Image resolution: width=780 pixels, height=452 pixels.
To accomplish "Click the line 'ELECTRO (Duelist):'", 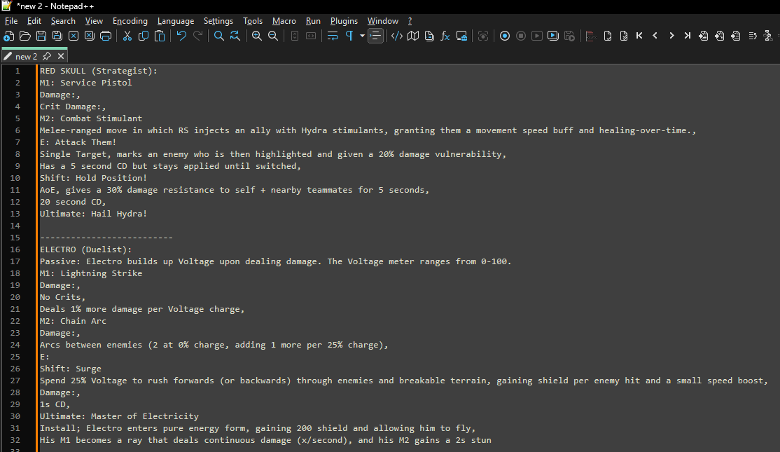I will pos(85,249).
